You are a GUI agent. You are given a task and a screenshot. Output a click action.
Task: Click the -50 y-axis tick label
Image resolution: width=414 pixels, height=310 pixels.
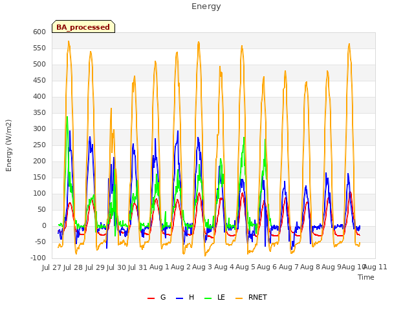coord(41,242)
